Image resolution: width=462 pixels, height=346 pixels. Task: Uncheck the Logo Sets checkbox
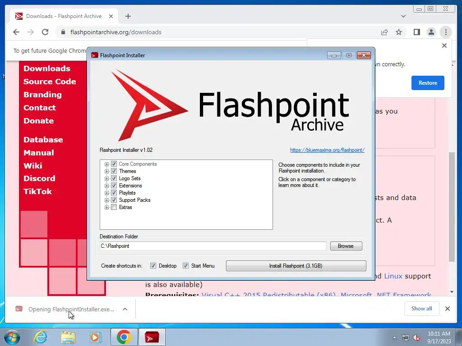[114, 178]
